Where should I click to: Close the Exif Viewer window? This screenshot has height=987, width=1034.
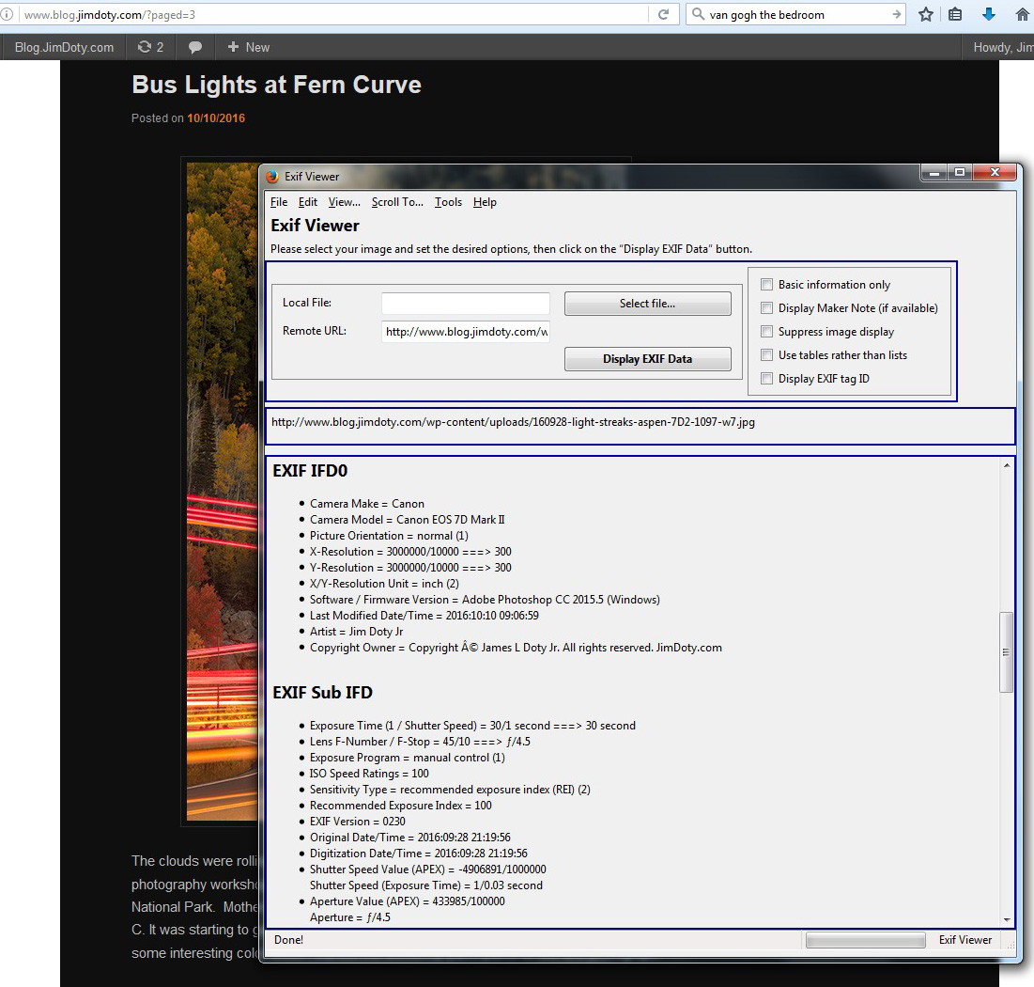(995, 173)
